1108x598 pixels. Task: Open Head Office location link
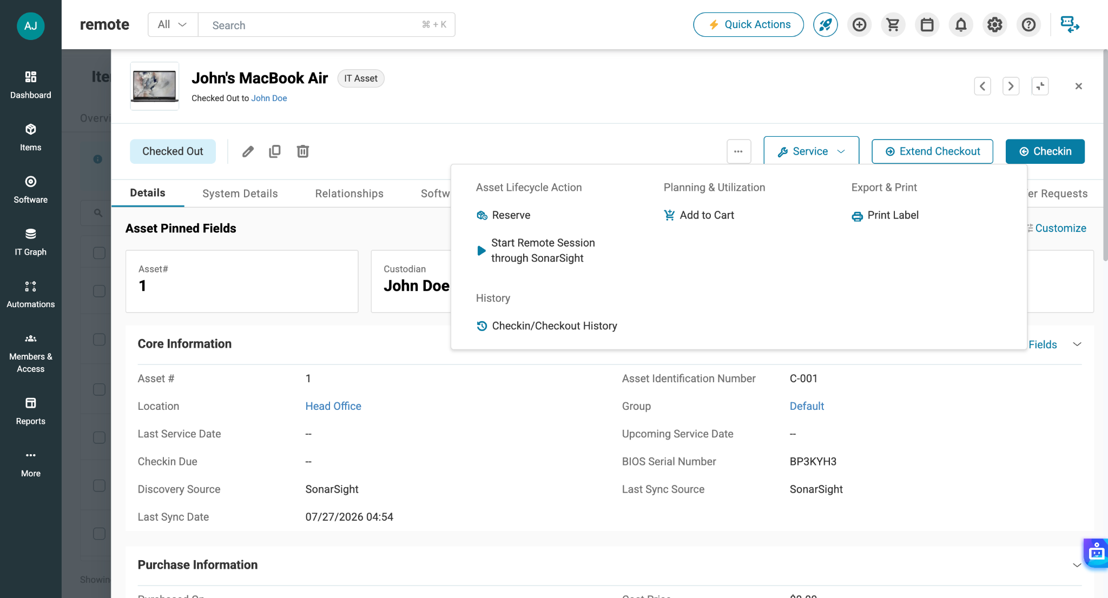[x=333, y=406]
